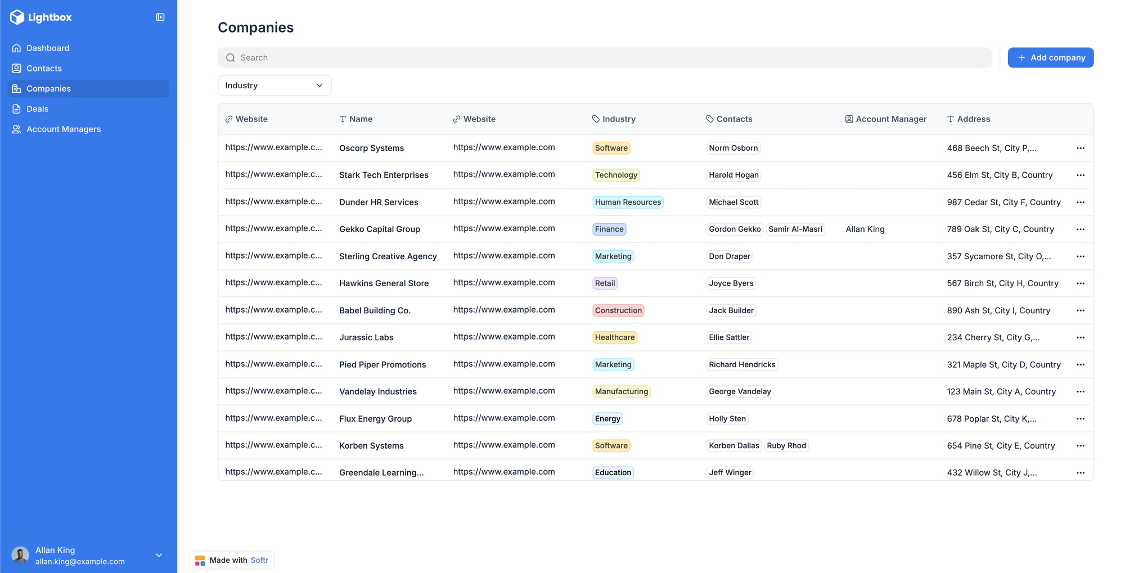Click the Construction industry tag
The height and width of the screenshot is (573, 1125).
click(618, 310)
